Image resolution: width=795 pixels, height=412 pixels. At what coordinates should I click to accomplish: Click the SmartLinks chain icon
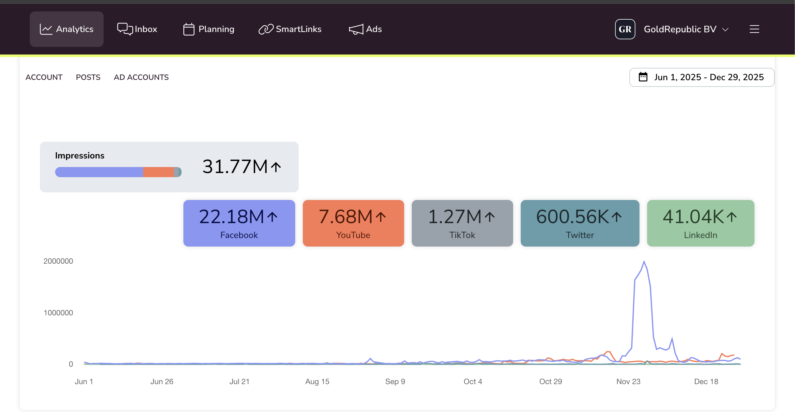click(x=266, y=29)
